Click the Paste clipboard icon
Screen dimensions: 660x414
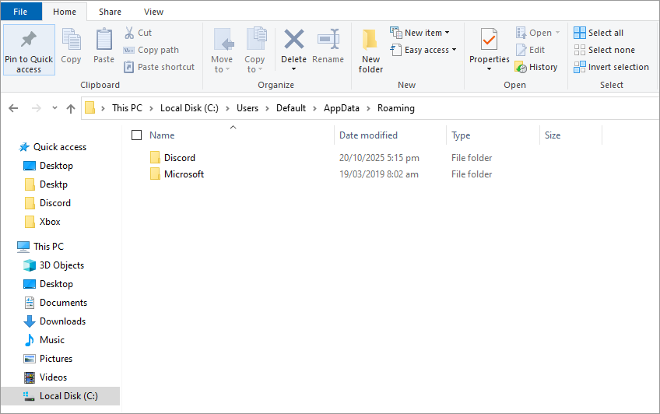coord(104,40)
